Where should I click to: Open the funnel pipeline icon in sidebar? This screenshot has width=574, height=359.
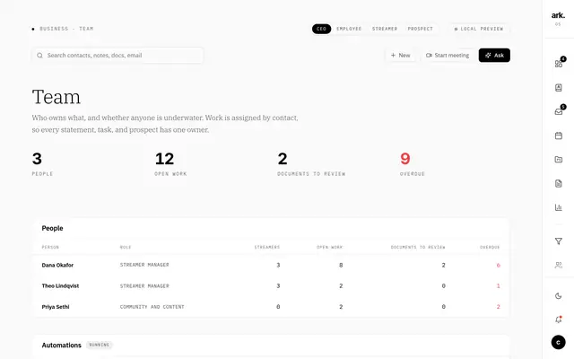pyautogui.click(x=558, y=241)
